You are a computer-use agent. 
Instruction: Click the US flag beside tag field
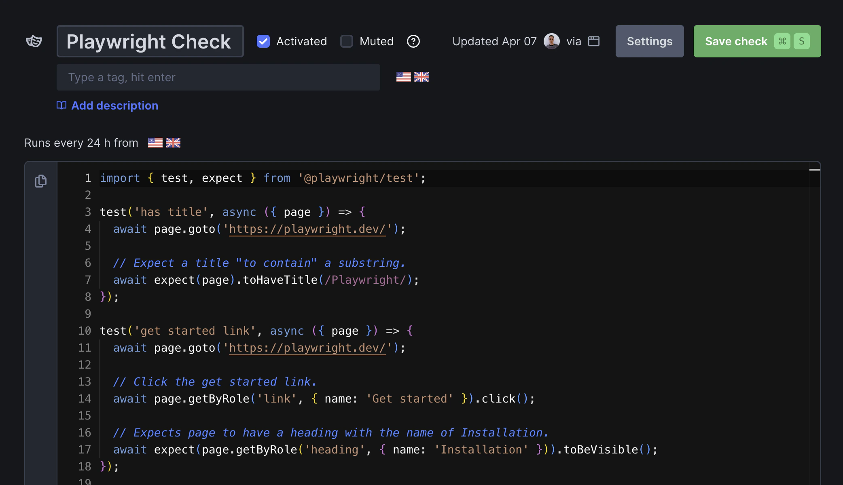tap(403, 77)
